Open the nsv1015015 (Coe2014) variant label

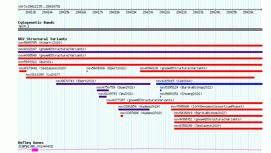[174, 81]
